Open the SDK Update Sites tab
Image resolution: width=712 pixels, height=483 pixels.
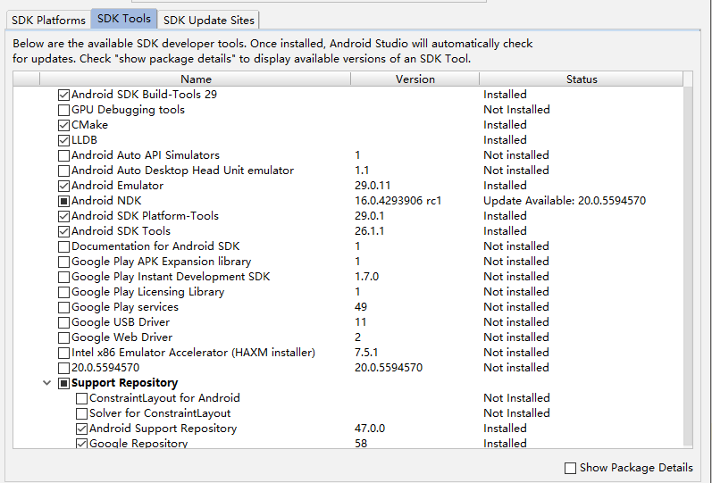208,20
